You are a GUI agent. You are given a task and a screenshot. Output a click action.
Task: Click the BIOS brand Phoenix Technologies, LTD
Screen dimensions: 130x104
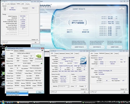pos(113,71)
